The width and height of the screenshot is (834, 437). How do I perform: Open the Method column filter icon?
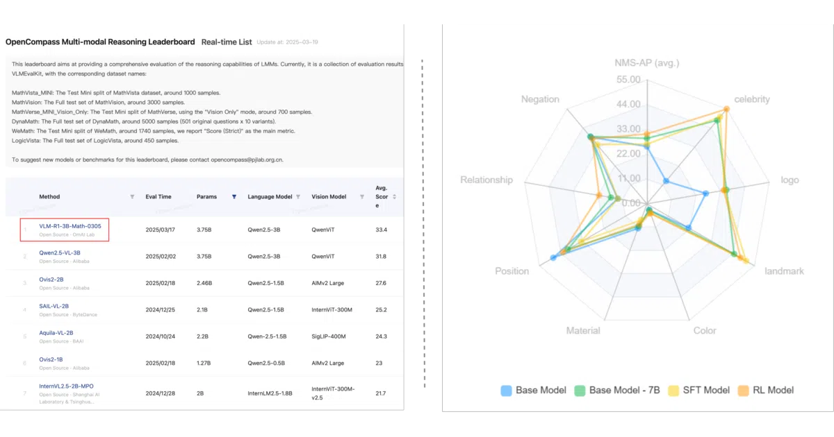click(132, 197)
